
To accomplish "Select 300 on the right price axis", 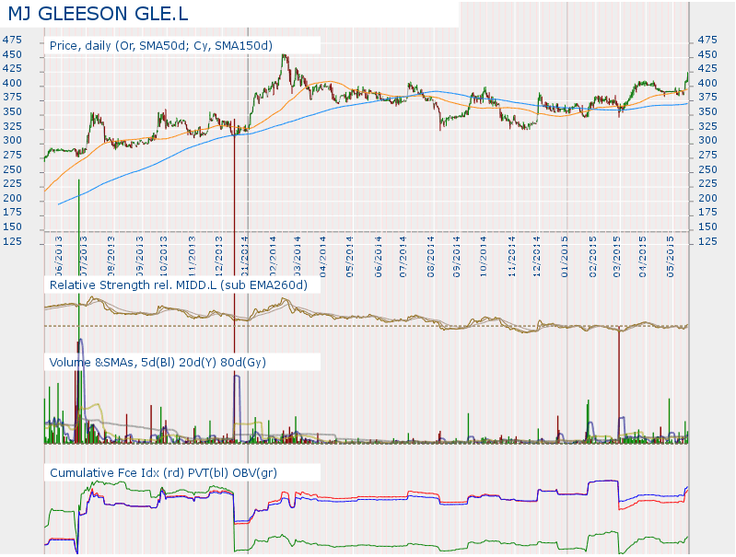I will click(707, 140).
